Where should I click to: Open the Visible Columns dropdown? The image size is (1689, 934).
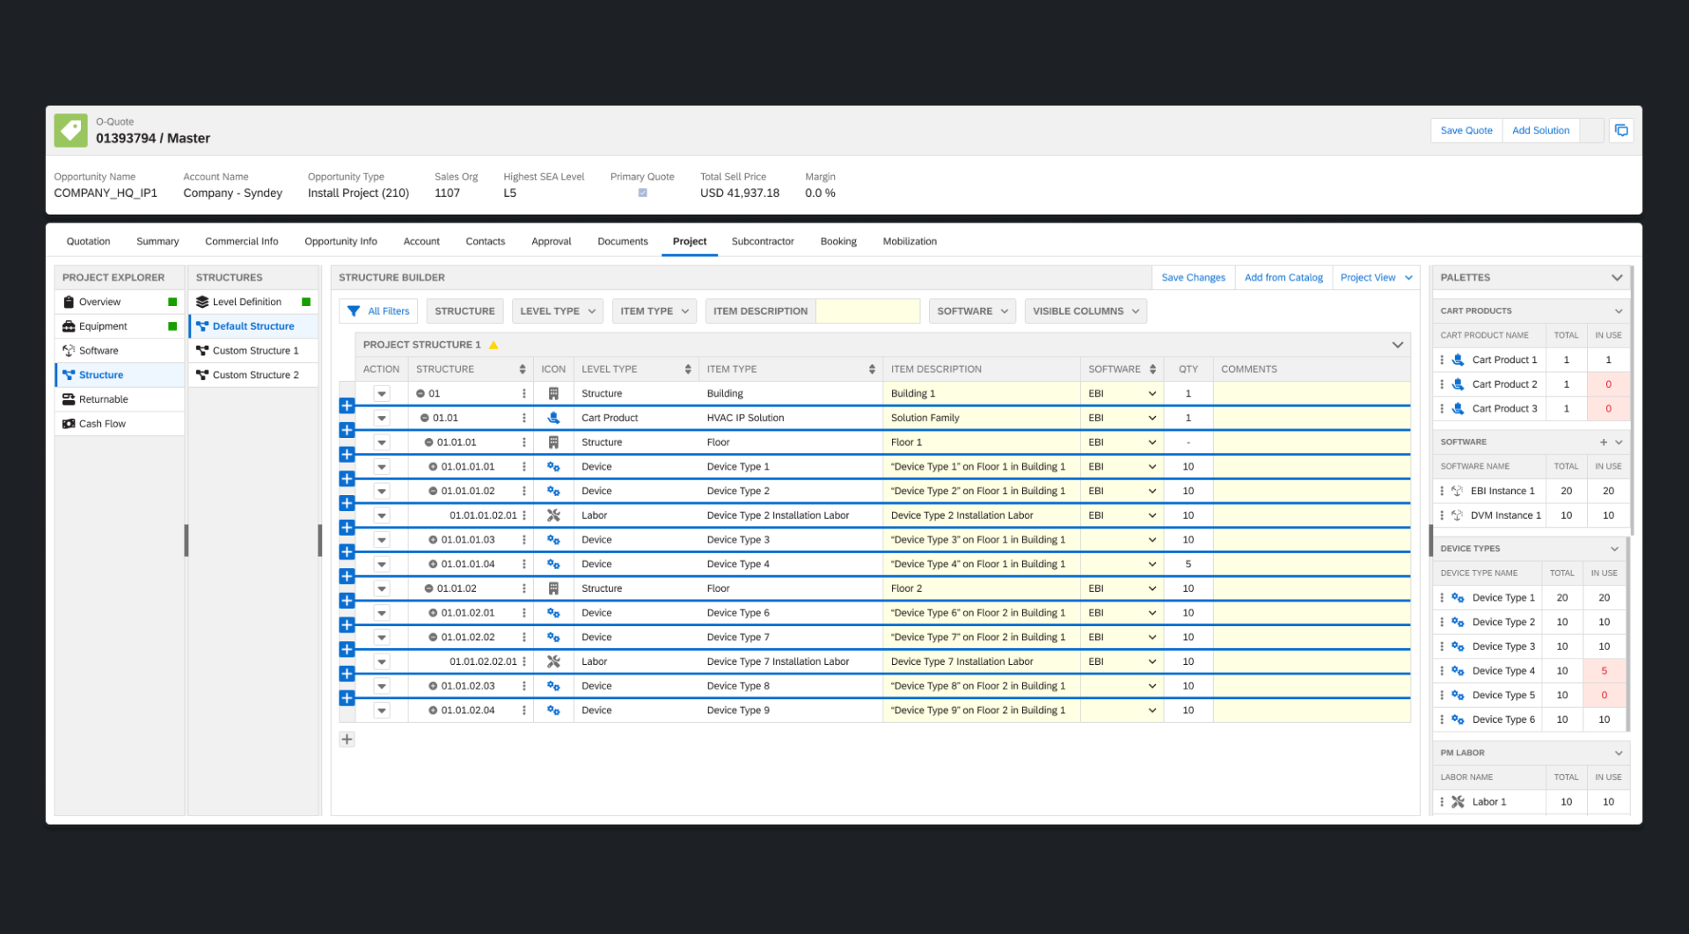click(x=1086, y=311)
